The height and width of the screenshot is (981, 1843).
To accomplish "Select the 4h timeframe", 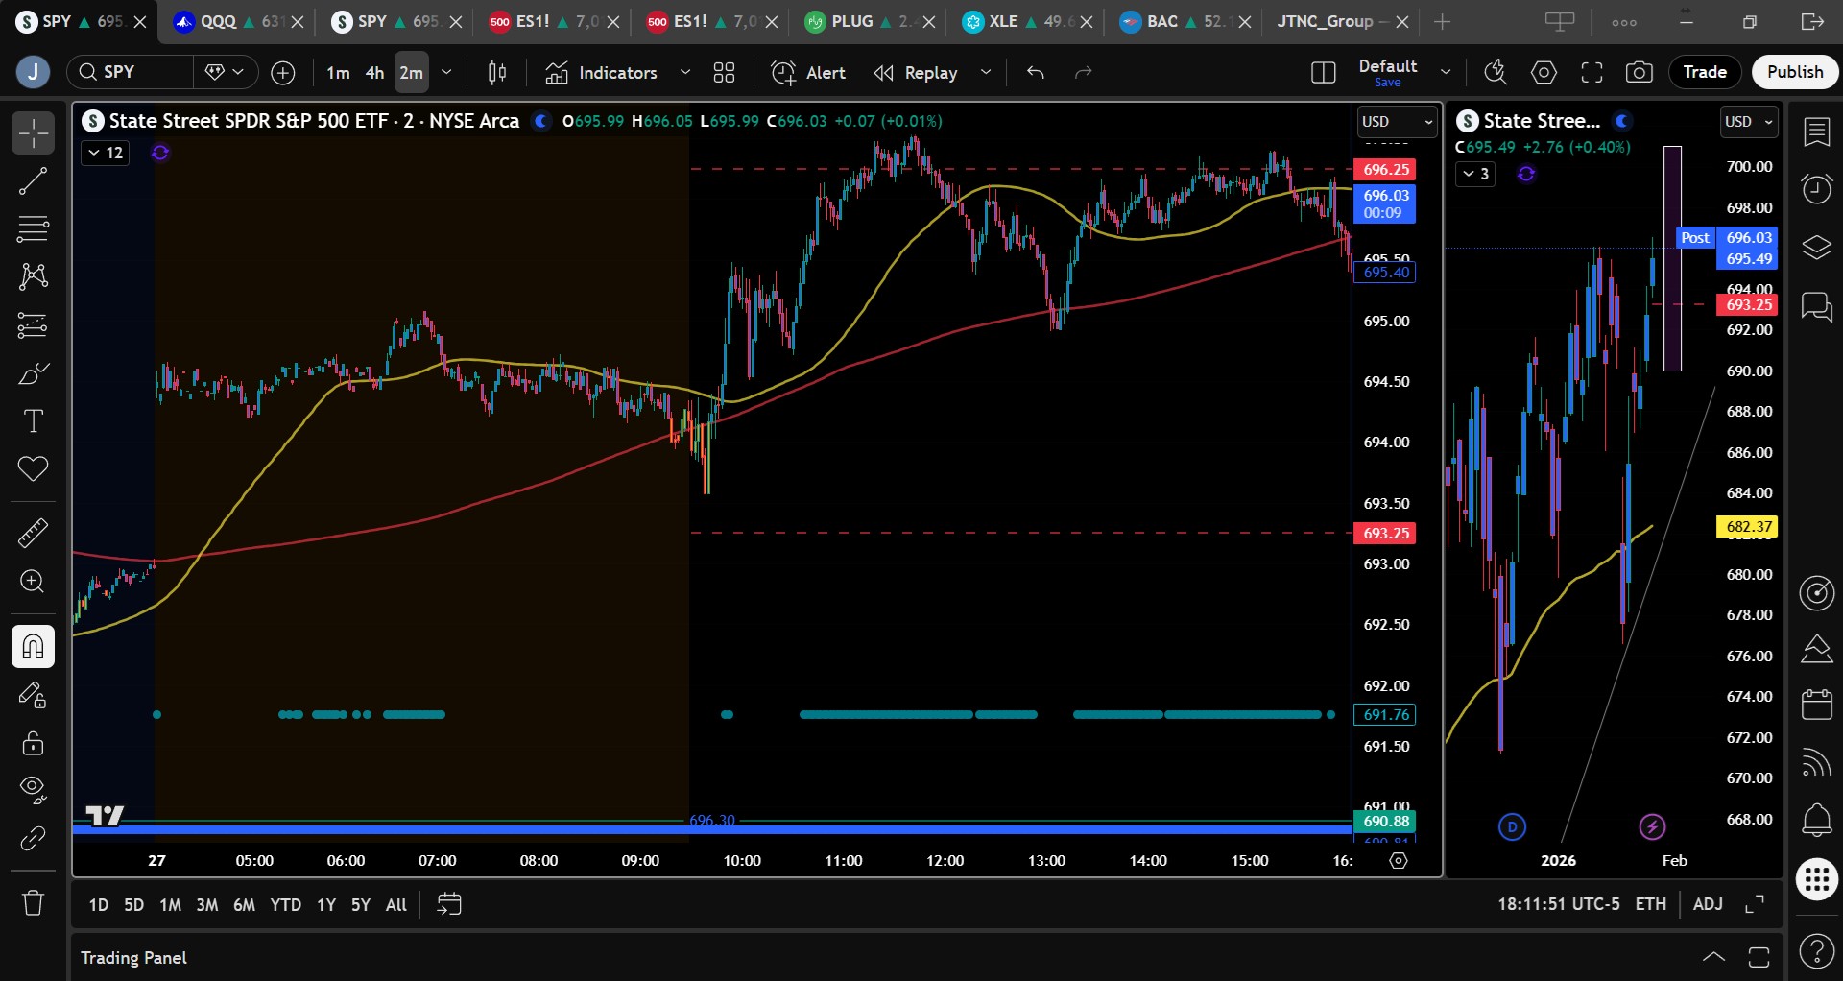I will coord(374,73).
